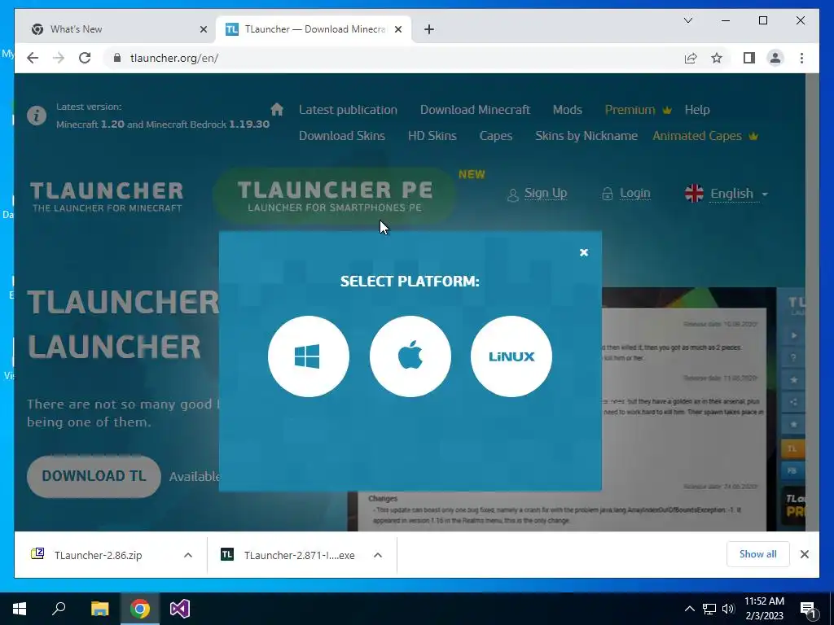This screenshot has width=834, height=625.
Task: Open the Download Minecraft menu item
Action: coord(475,110)
